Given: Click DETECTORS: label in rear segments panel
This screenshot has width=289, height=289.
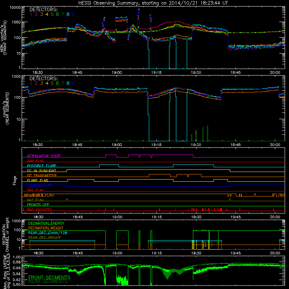Looking at the screenshot, I should [44, 78].
